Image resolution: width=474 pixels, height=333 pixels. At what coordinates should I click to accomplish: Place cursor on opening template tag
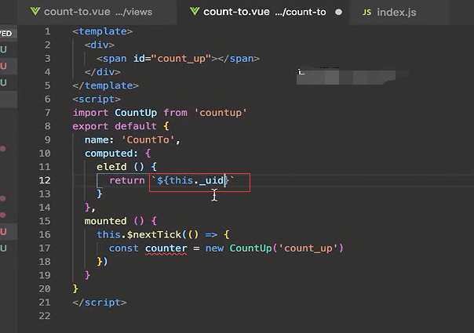pyautogui.click(x=103, y=31)
